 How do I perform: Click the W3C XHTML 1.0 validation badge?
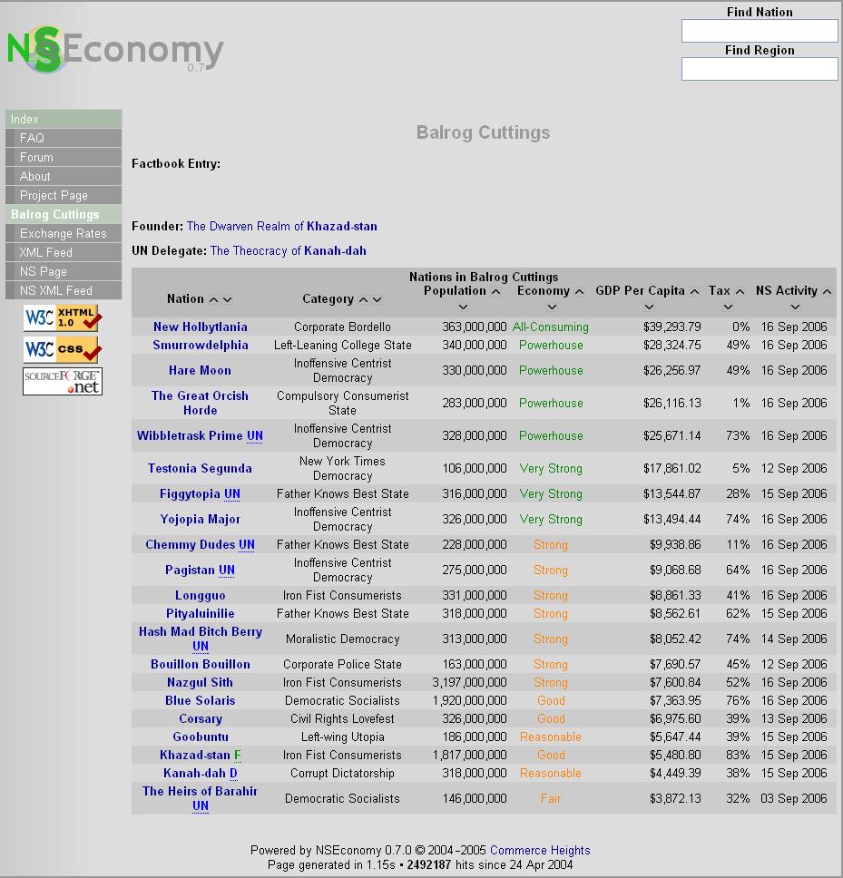click(63, 318)
